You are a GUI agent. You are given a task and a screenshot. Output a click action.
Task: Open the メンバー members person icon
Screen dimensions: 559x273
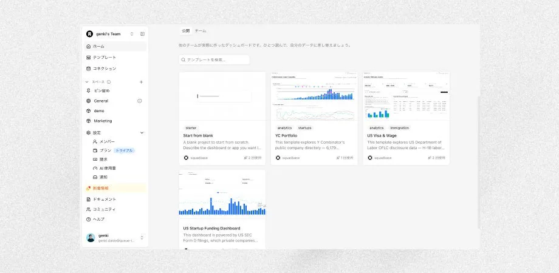pyautogui.click(x=95, y=141)
